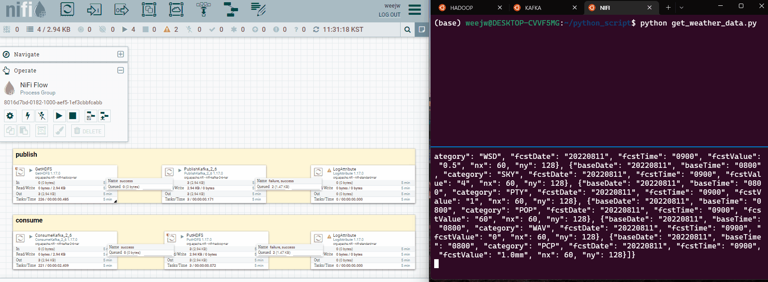The image size is (768, 282).
Task: Click the queued flowfiles 4 / 2.94 KB status
Action: click(x=48, y=30)
